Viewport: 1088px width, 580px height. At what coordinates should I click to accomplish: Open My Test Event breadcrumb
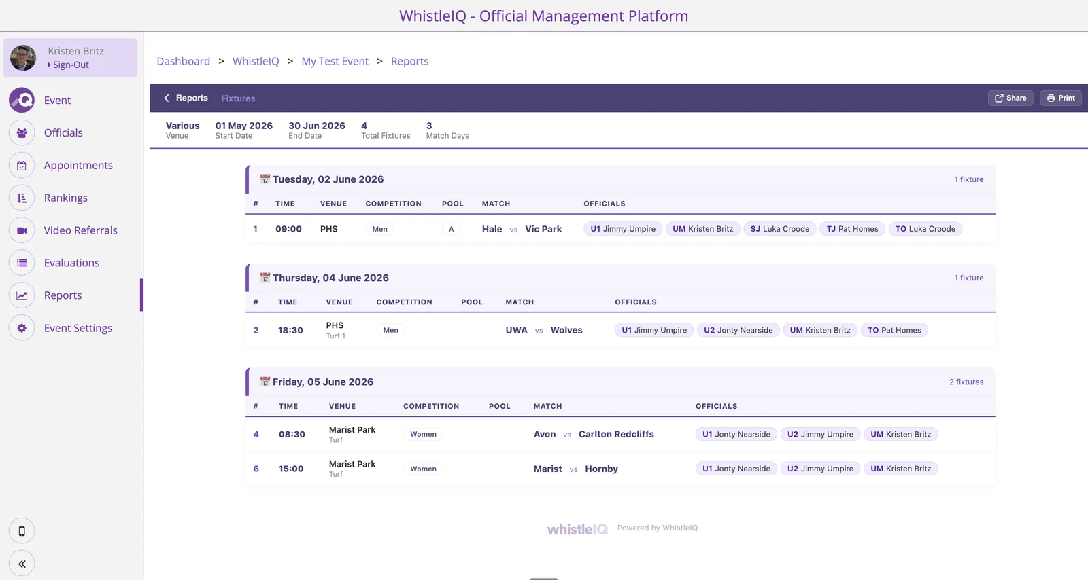point(335,61)
